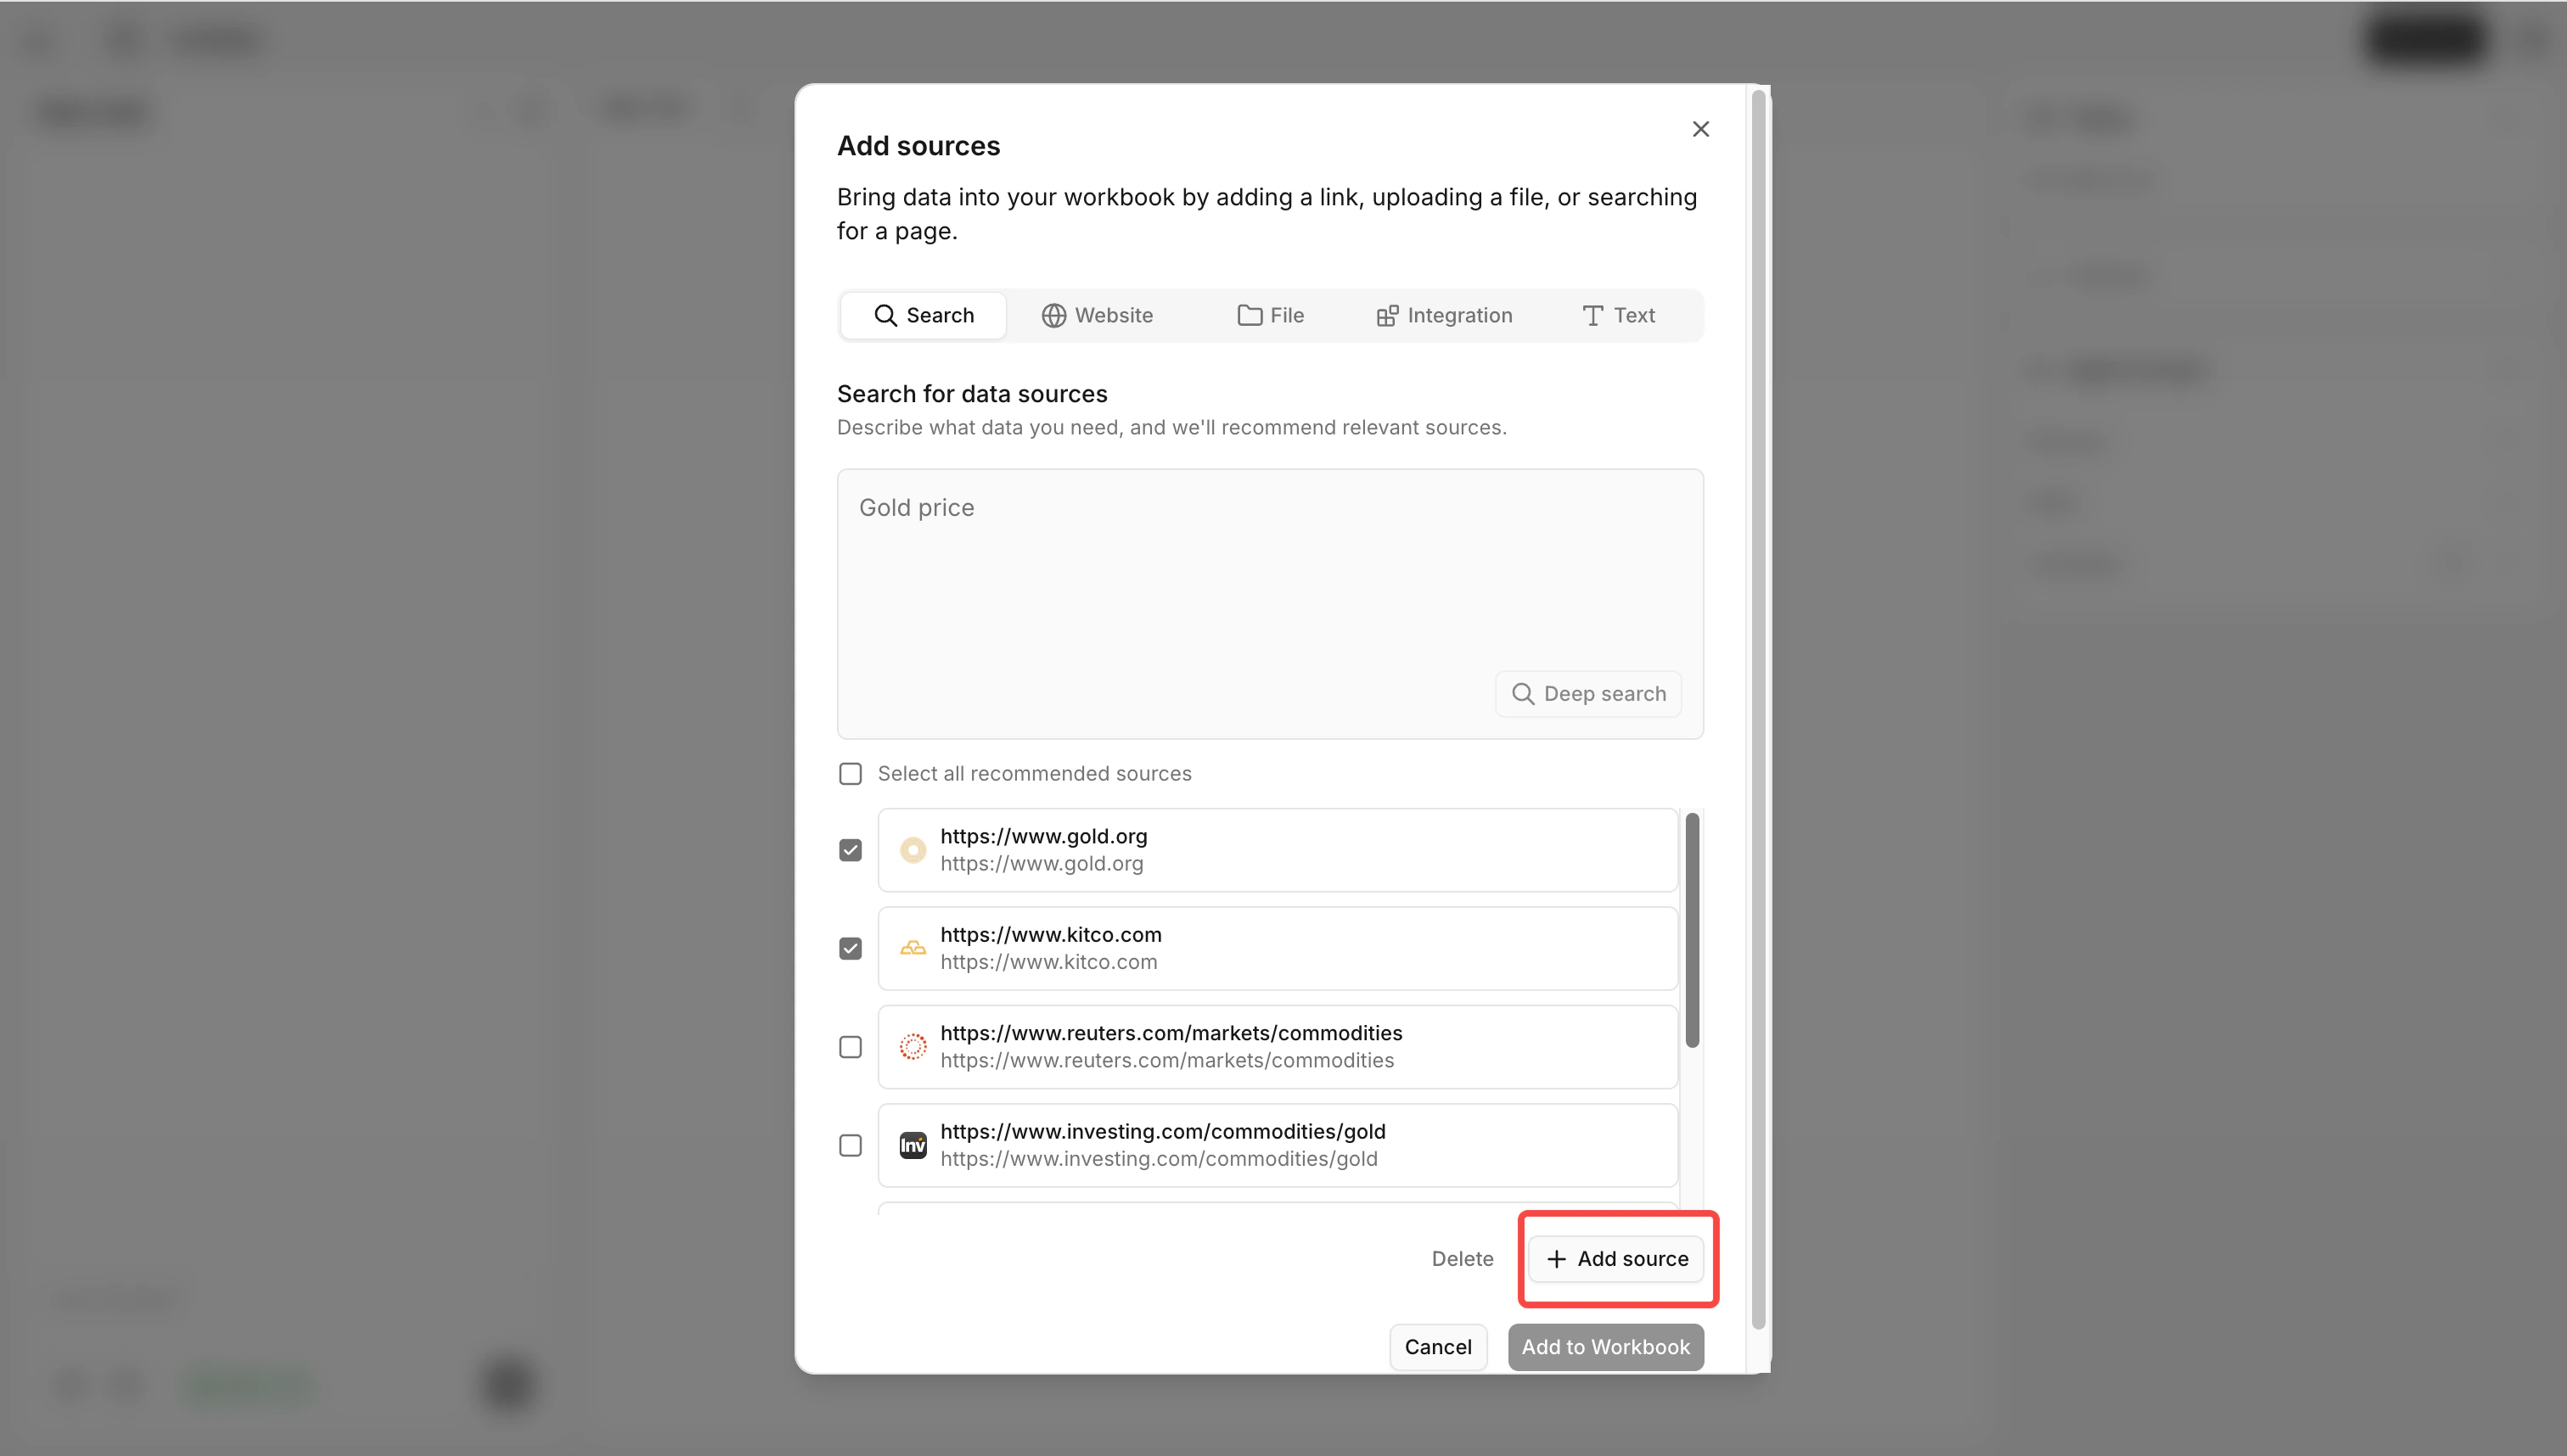Check the investing.com/commodities/gold source
The height and width of the screenshot is (1456, 2567).
(851, 1145)
